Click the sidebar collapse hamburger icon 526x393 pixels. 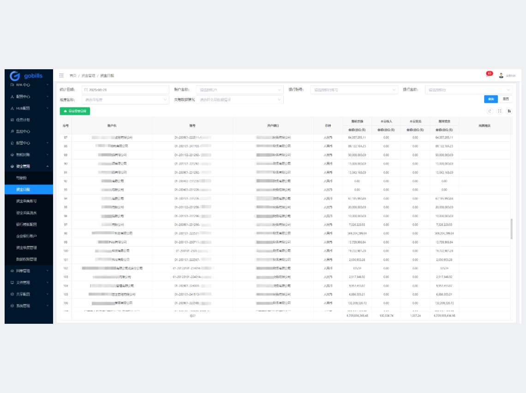(61, 76)
